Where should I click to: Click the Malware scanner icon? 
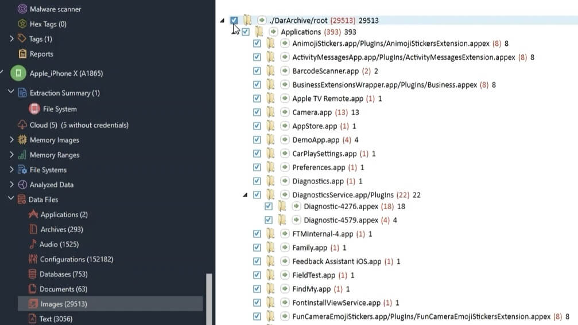(x=22, y=9)
